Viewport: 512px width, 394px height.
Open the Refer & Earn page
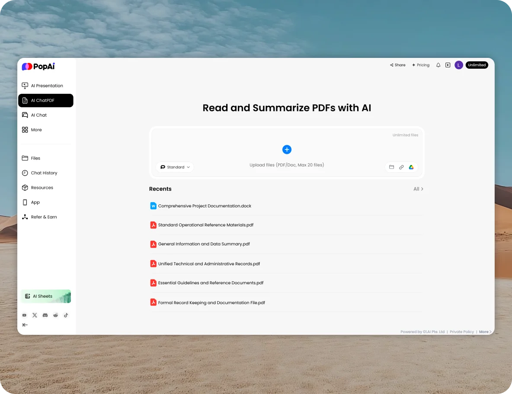[x=44, y=217]
